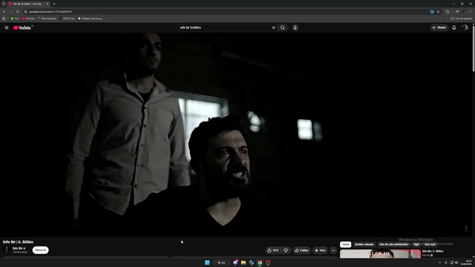Open File Explorer from the taskbar

tap(243, 263)
